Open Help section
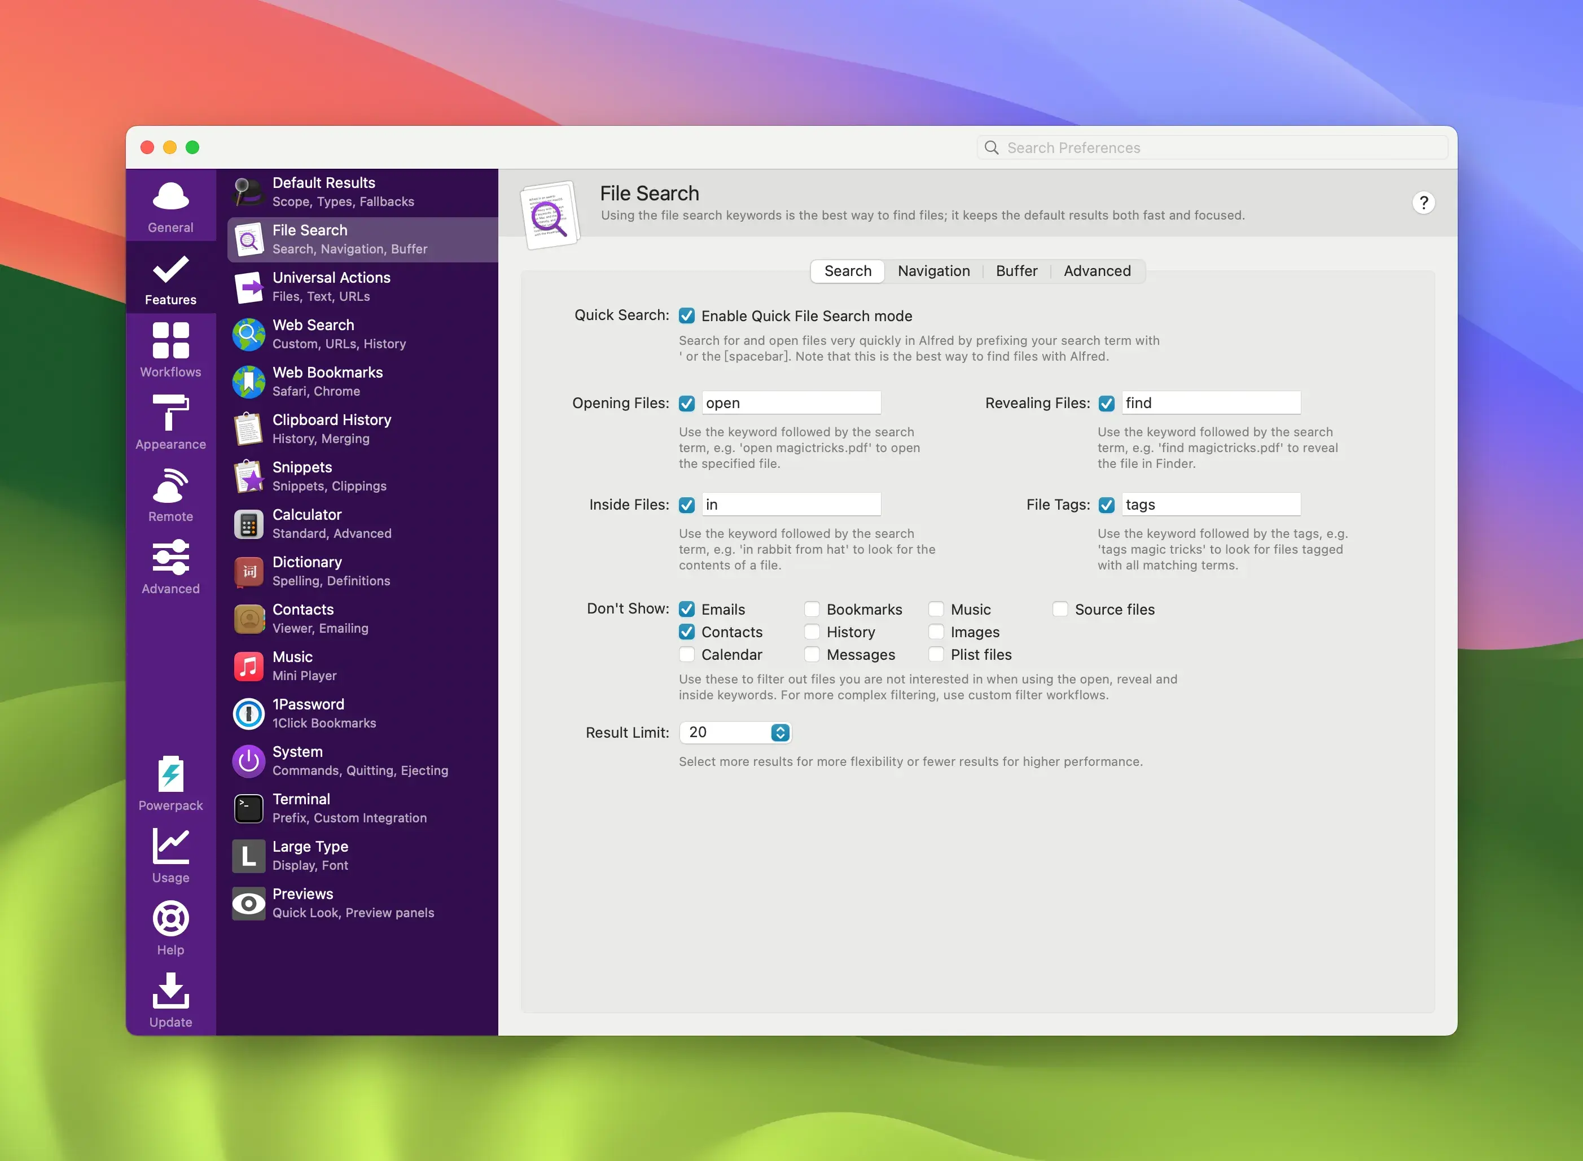This screenshot has width=1583, height=1161. 170,925
